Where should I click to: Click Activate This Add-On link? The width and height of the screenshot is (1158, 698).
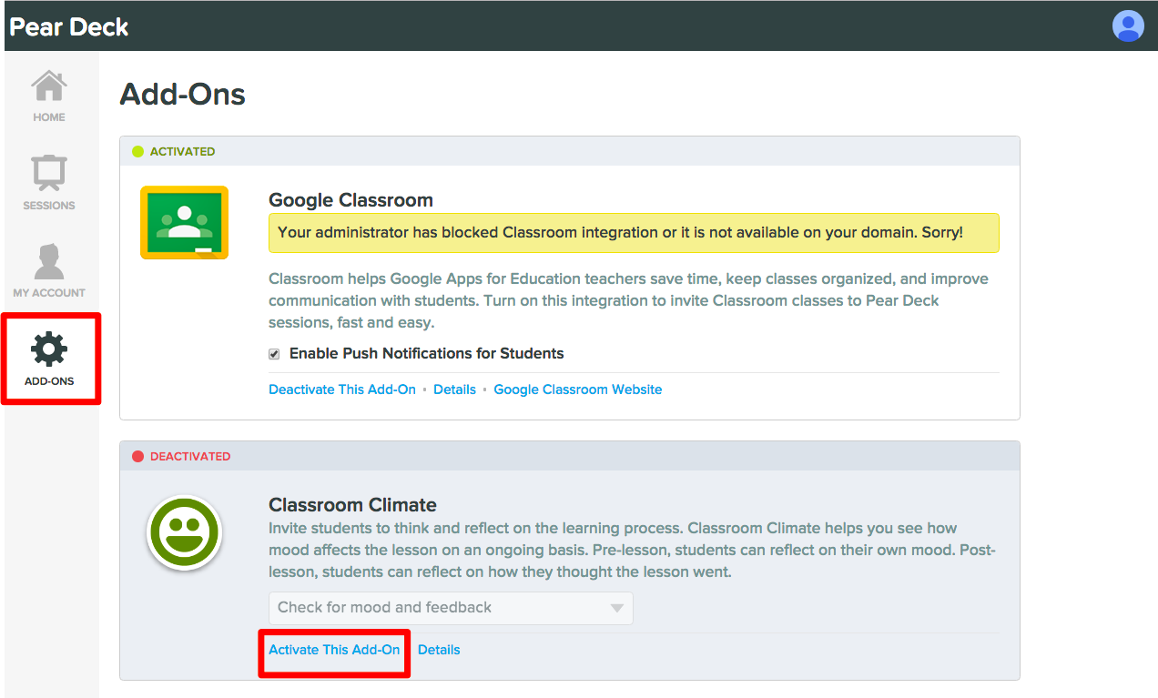334,650
